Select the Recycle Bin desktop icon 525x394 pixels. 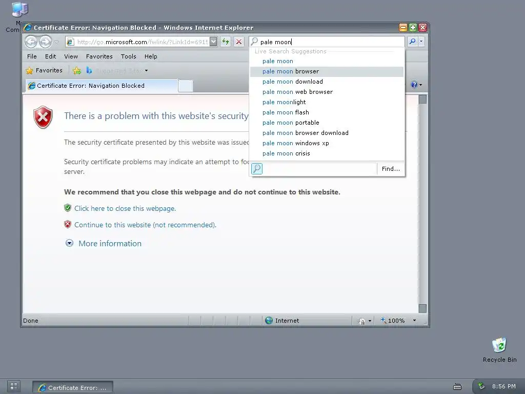(499, 349)
